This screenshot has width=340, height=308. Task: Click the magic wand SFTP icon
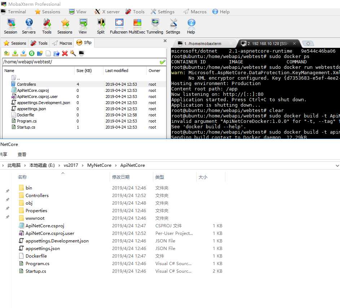click(x=73, y=53)
